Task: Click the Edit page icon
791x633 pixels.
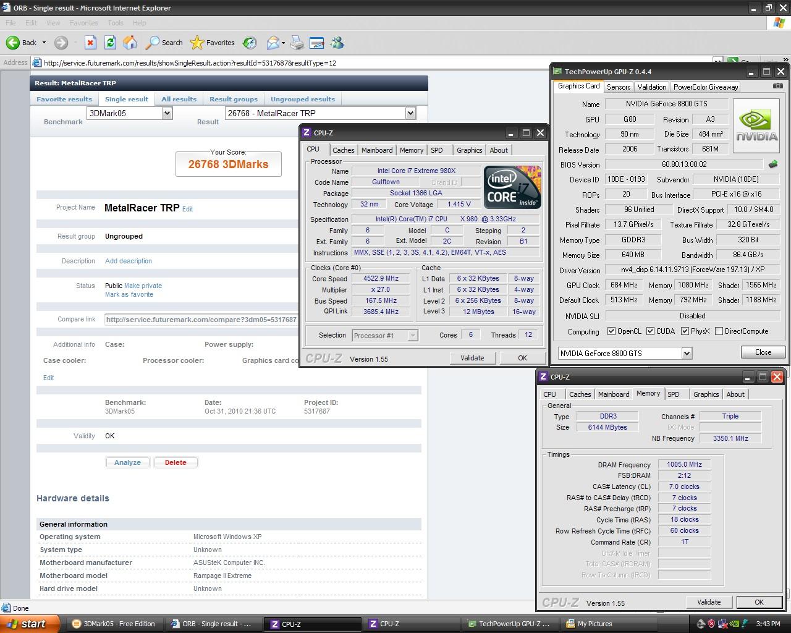Action: point(317,43)
